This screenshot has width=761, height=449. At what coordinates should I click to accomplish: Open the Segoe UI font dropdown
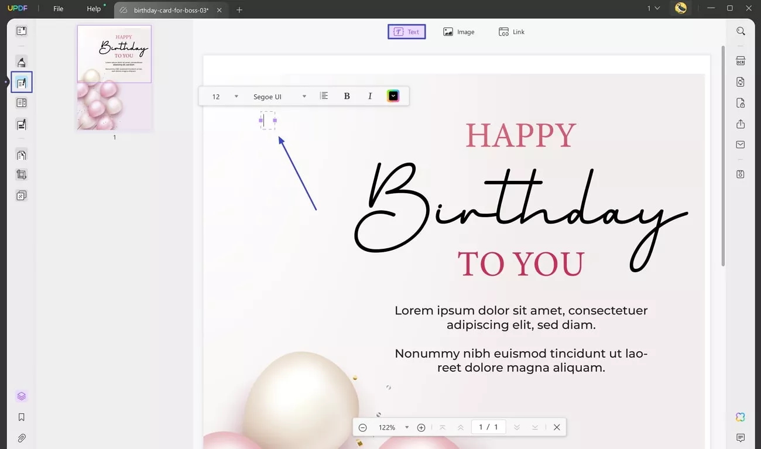coord(280,97)
